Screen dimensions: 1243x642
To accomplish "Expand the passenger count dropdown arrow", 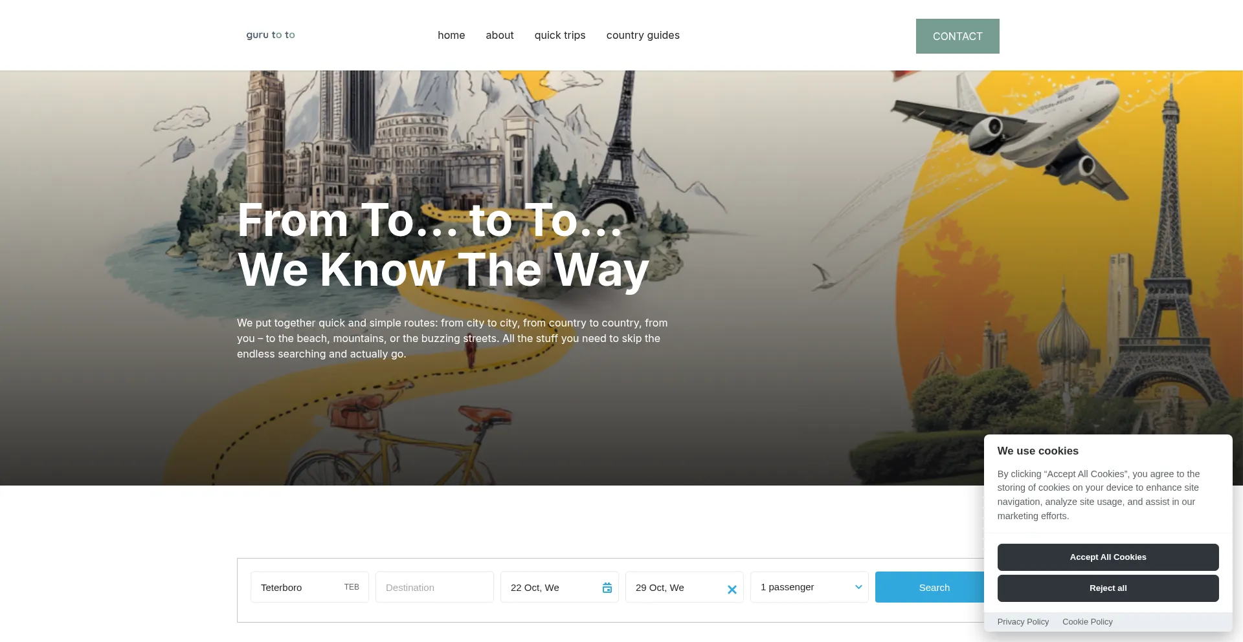I will (x=858, y=587).
